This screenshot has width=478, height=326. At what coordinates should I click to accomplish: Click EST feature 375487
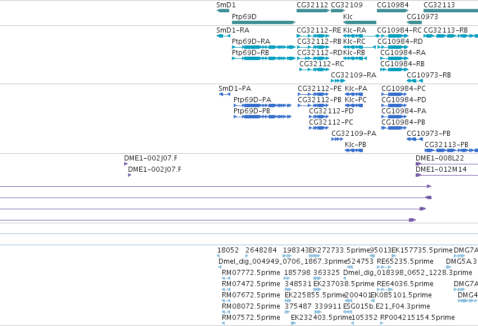tap(288, 313)
